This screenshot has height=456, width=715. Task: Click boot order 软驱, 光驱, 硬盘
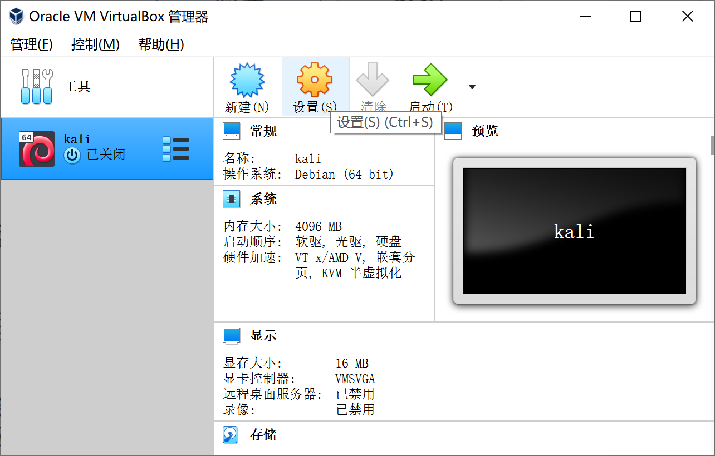(x=349, y=242)
